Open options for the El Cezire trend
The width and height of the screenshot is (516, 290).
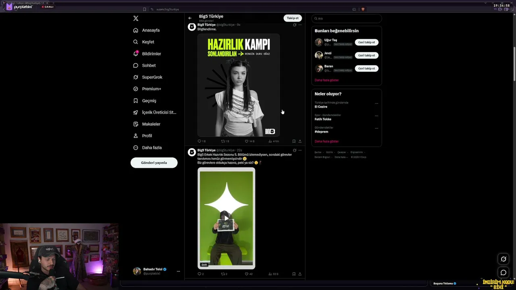(x=377, y=104)
